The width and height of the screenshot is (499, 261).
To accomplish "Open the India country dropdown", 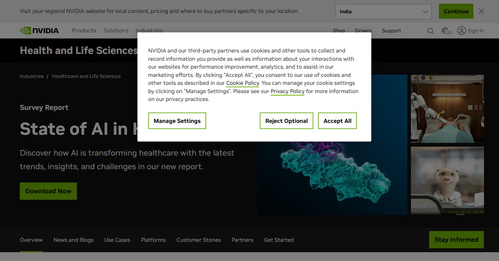I will pos(383,12).
